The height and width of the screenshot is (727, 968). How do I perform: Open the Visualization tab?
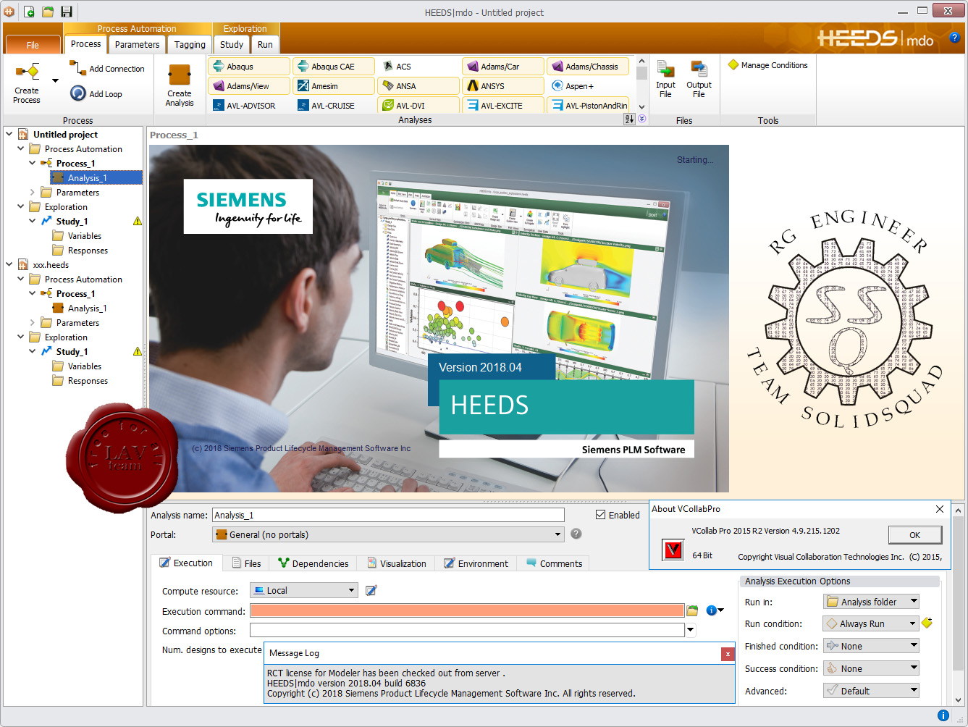(396, 563)
